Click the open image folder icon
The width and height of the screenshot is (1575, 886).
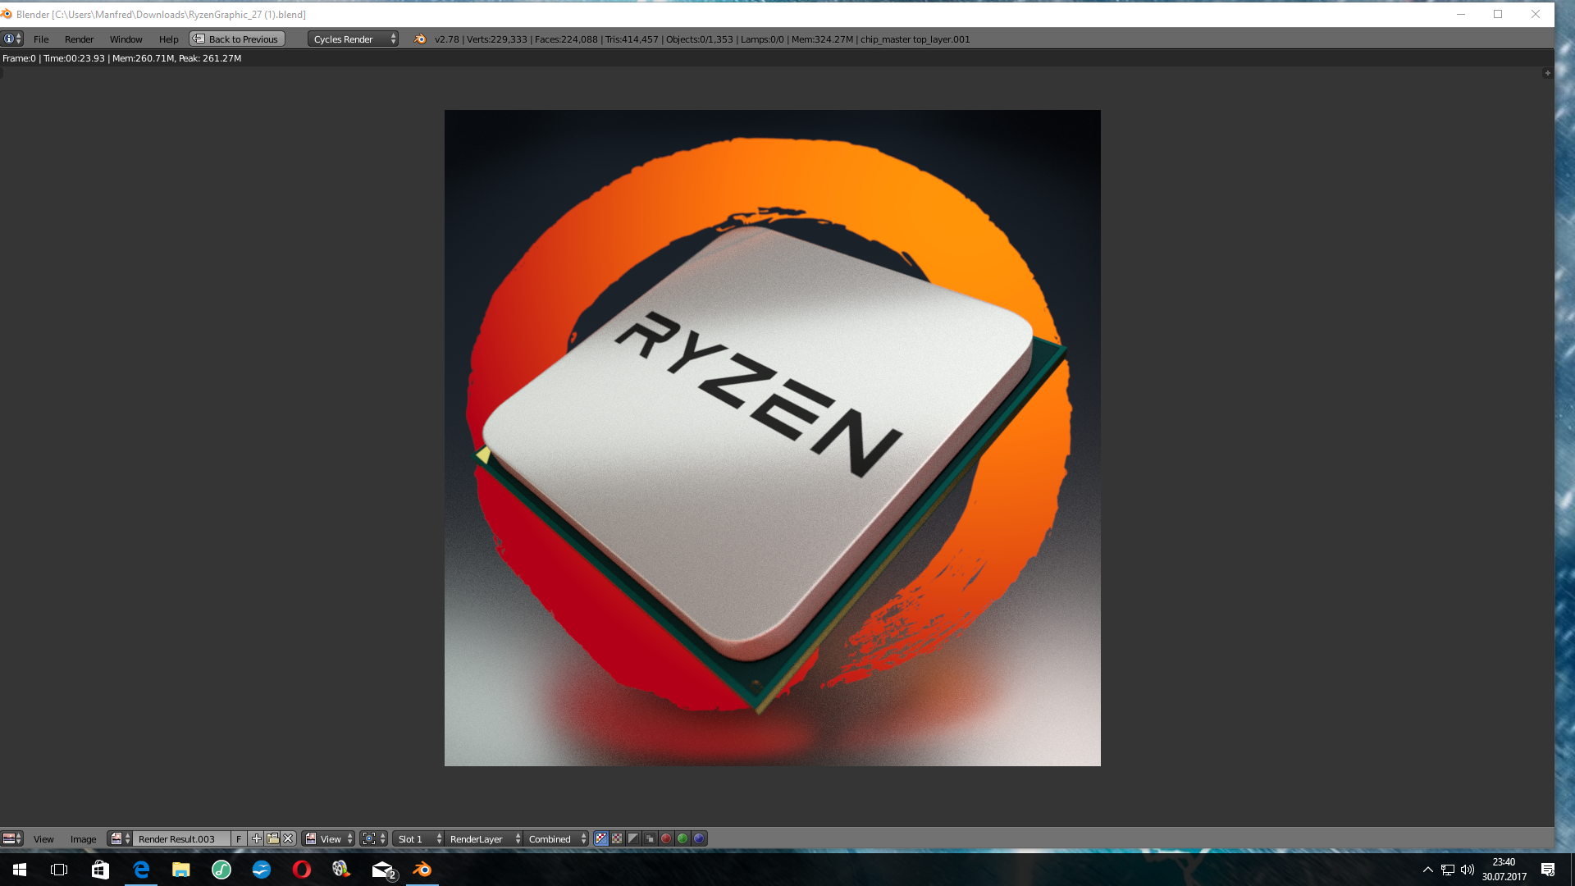click(272, 838)
